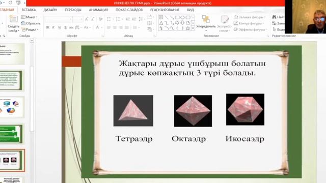The height and width of the screenshot is (183, 326).
Task: Align text right
Action: pyautogui.click(x=121, y=27)
